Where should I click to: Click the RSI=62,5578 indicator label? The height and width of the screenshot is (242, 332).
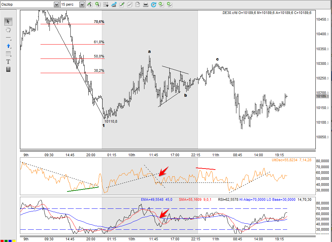coord(228,200)
